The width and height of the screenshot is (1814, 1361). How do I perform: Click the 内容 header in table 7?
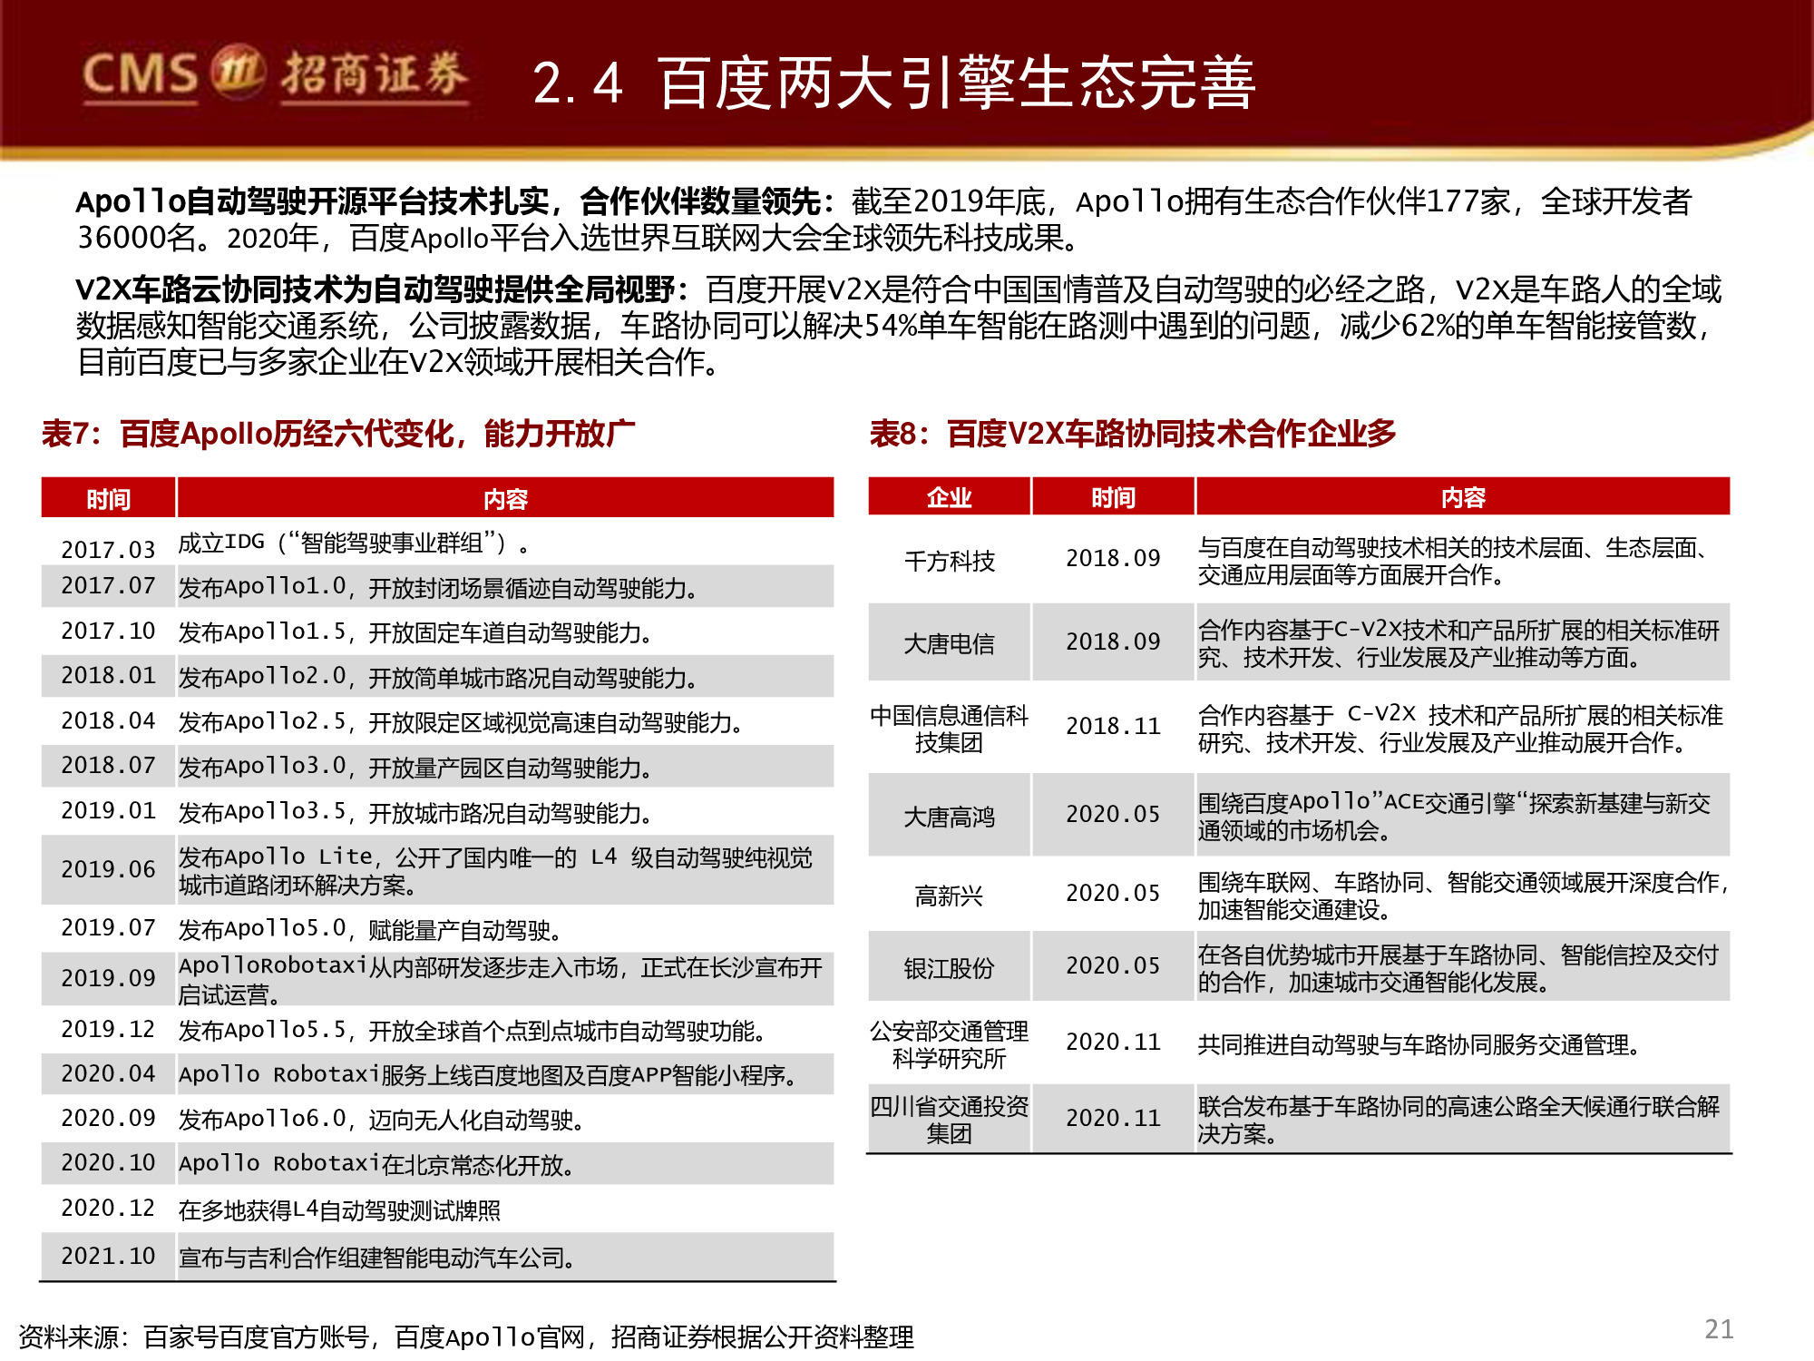(x=505, y=498)
